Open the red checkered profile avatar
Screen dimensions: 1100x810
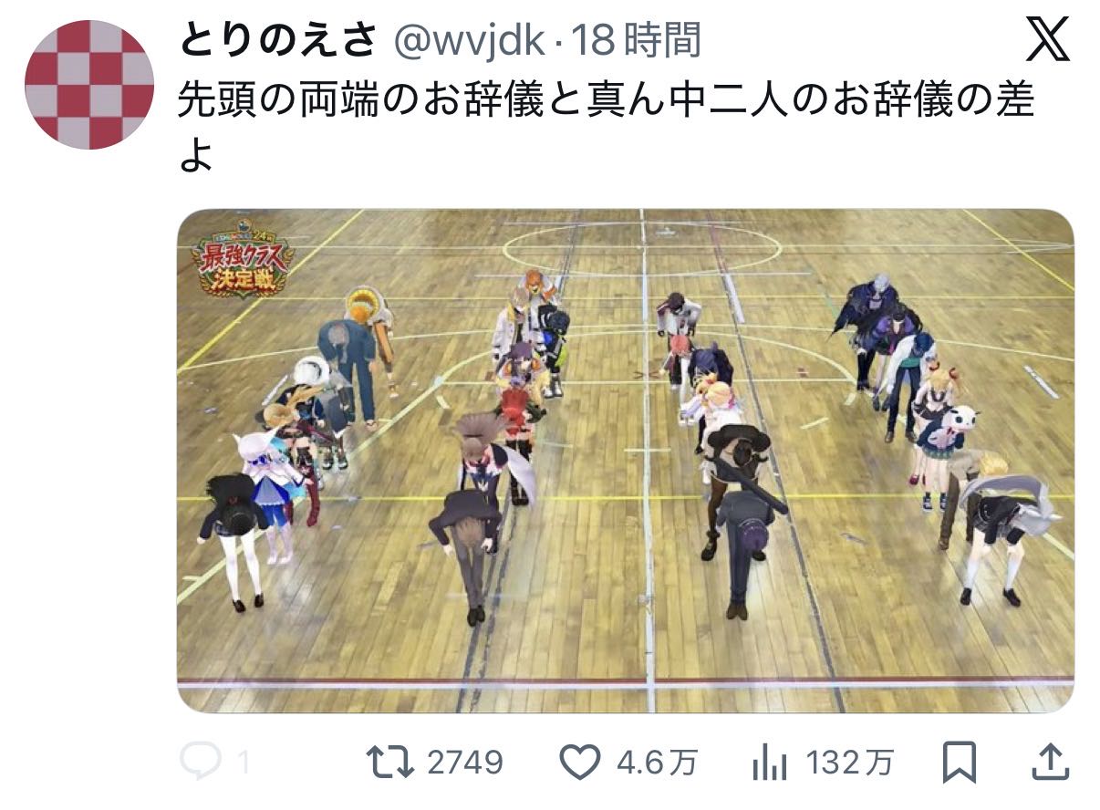pos(88,84)
